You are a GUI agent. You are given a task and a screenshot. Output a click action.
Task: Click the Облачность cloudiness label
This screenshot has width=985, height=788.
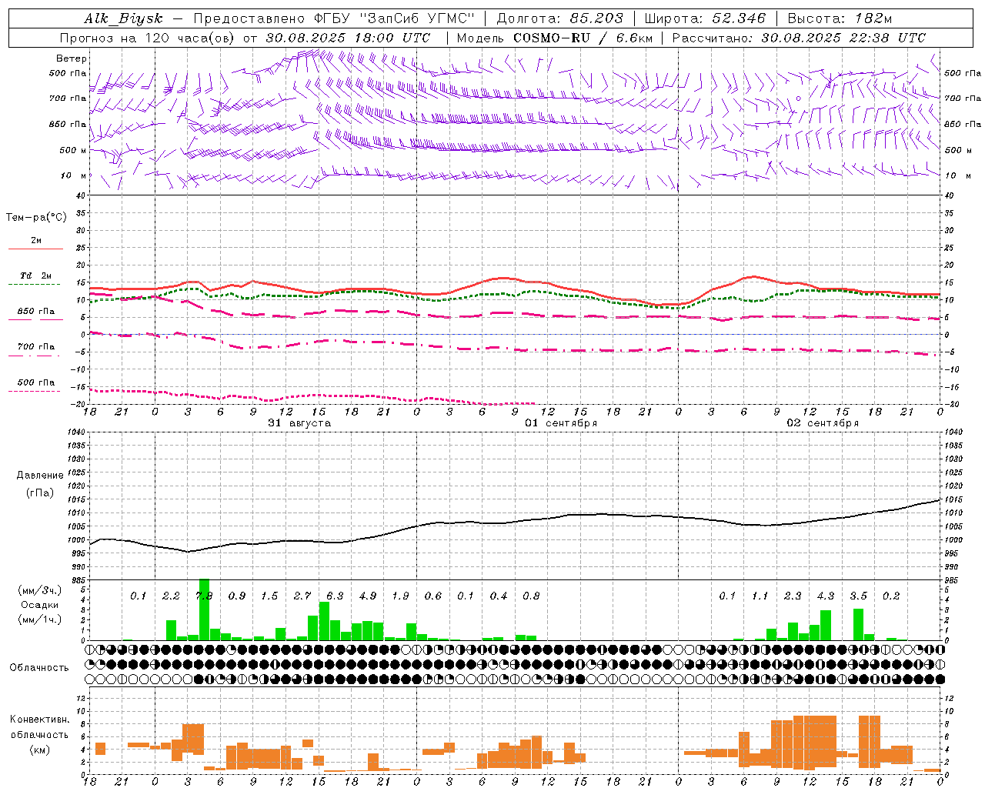[x=39, y=667]
